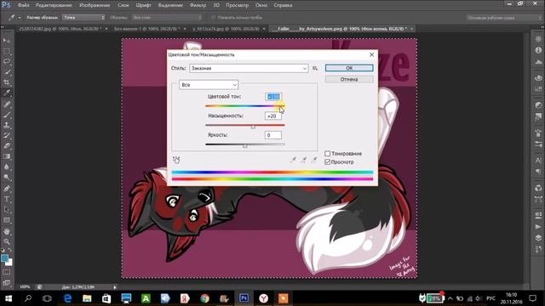This screenshot has height=306, width=545.
Task: Open Microsoft Edge from taskbar
Action: 67,298
